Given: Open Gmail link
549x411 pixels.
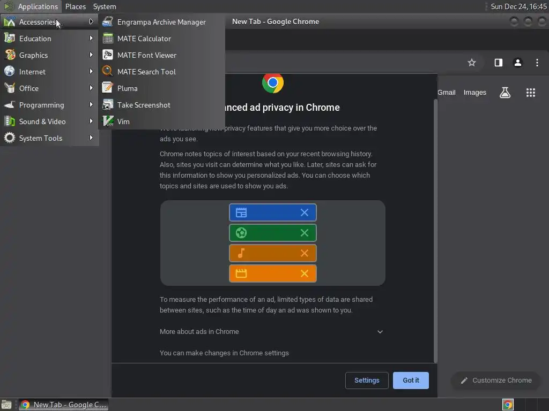Looking at the screenshot, I should click(x=447, y=92).
